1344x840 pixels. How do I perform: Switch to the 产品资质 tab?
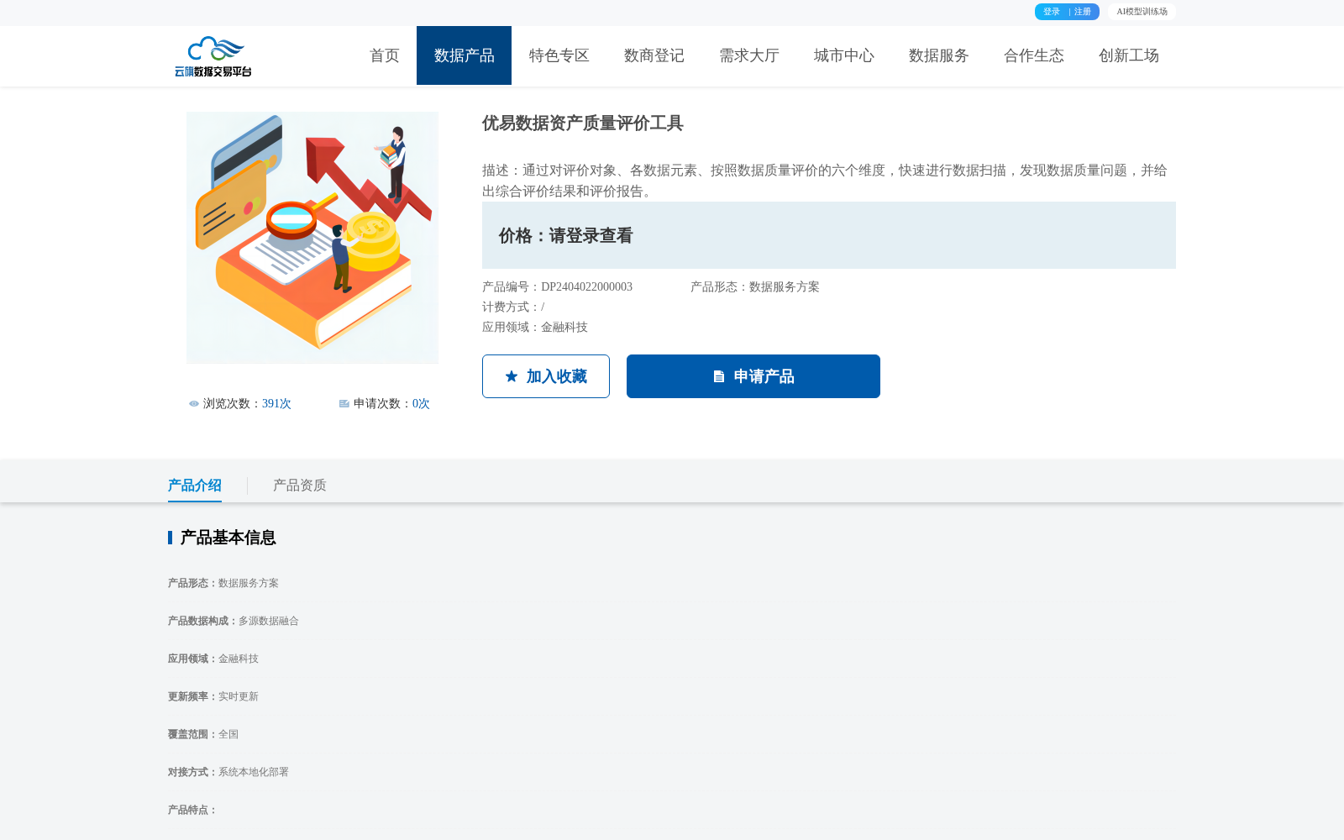pyautogui.click(x=300, y=486)
